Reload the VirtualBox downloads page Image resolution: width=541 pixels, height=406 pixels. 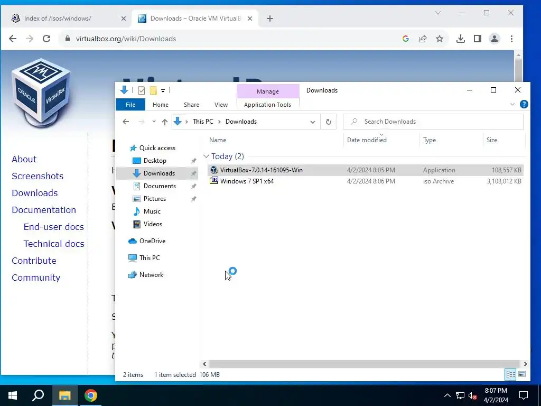pyautogui.click(x=46, y=39)
